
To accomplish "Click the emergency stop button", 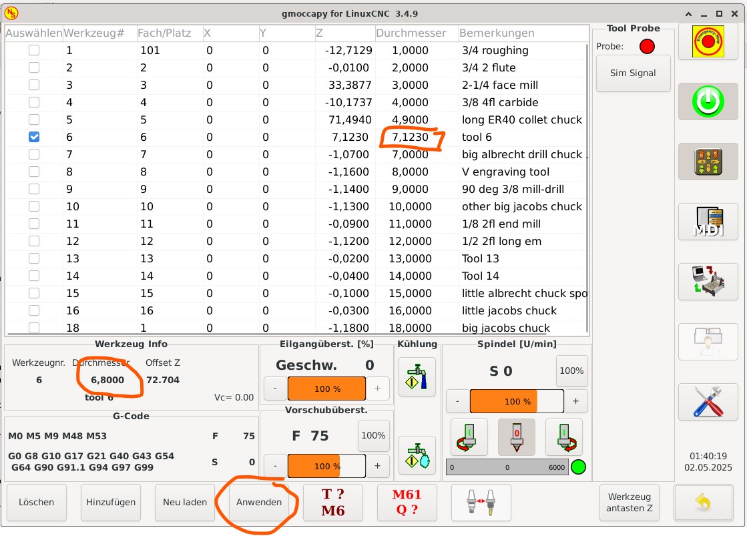I will [x=708, y=42].
